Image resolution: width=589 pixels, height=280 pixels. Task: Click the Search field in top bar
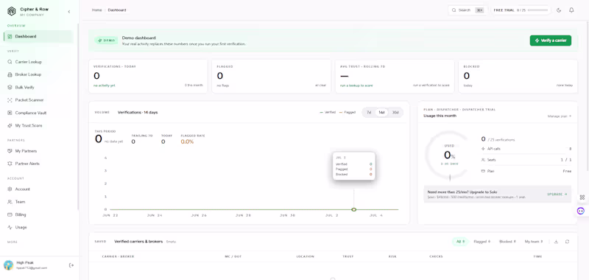[468, 10]
